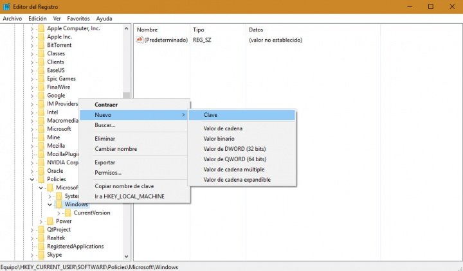Collapse the Windows key arrow
This screenshot has height=271, width=463.
click(50, 205)
